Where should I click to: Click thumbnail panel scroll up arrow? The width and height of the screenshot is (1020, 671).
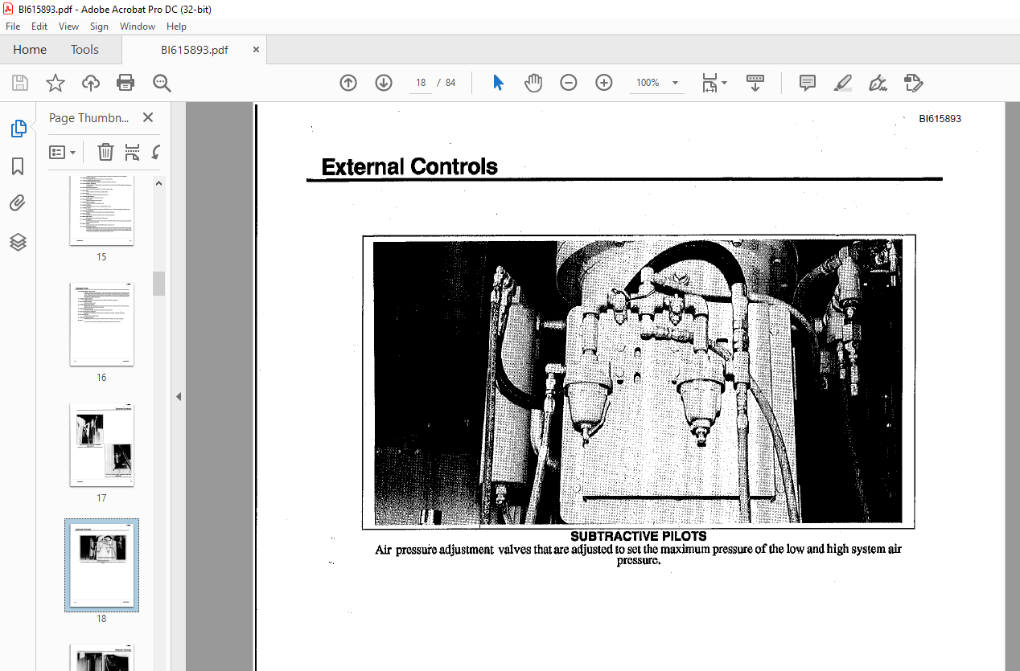[x=158, y=183]
